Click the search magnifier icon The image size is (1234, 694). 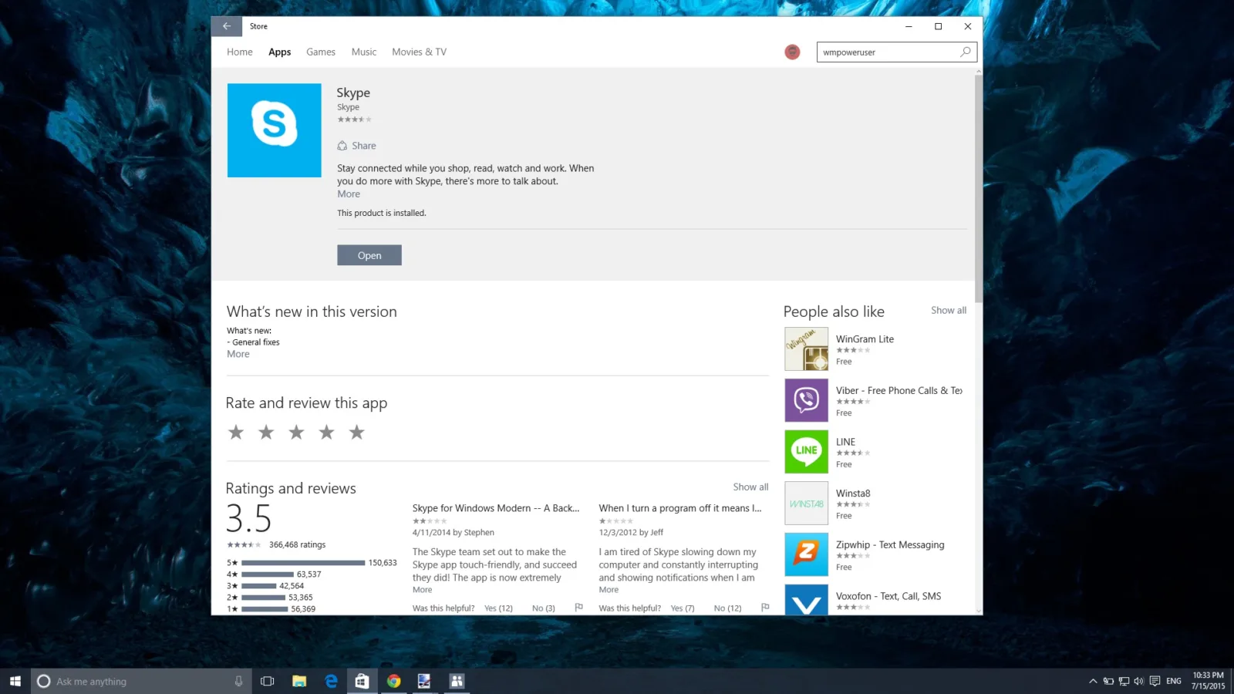click(966, 52)
